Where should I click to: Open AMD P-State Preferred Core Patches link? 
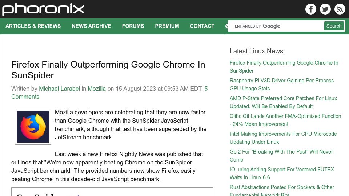point(283,102)
